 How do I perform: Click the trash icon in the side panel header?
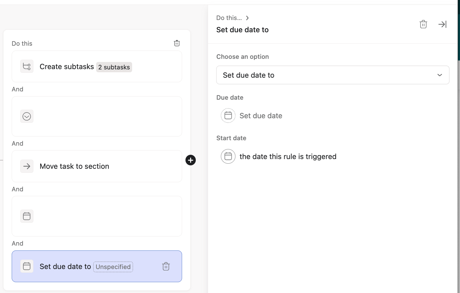click(x=423, y=24)
